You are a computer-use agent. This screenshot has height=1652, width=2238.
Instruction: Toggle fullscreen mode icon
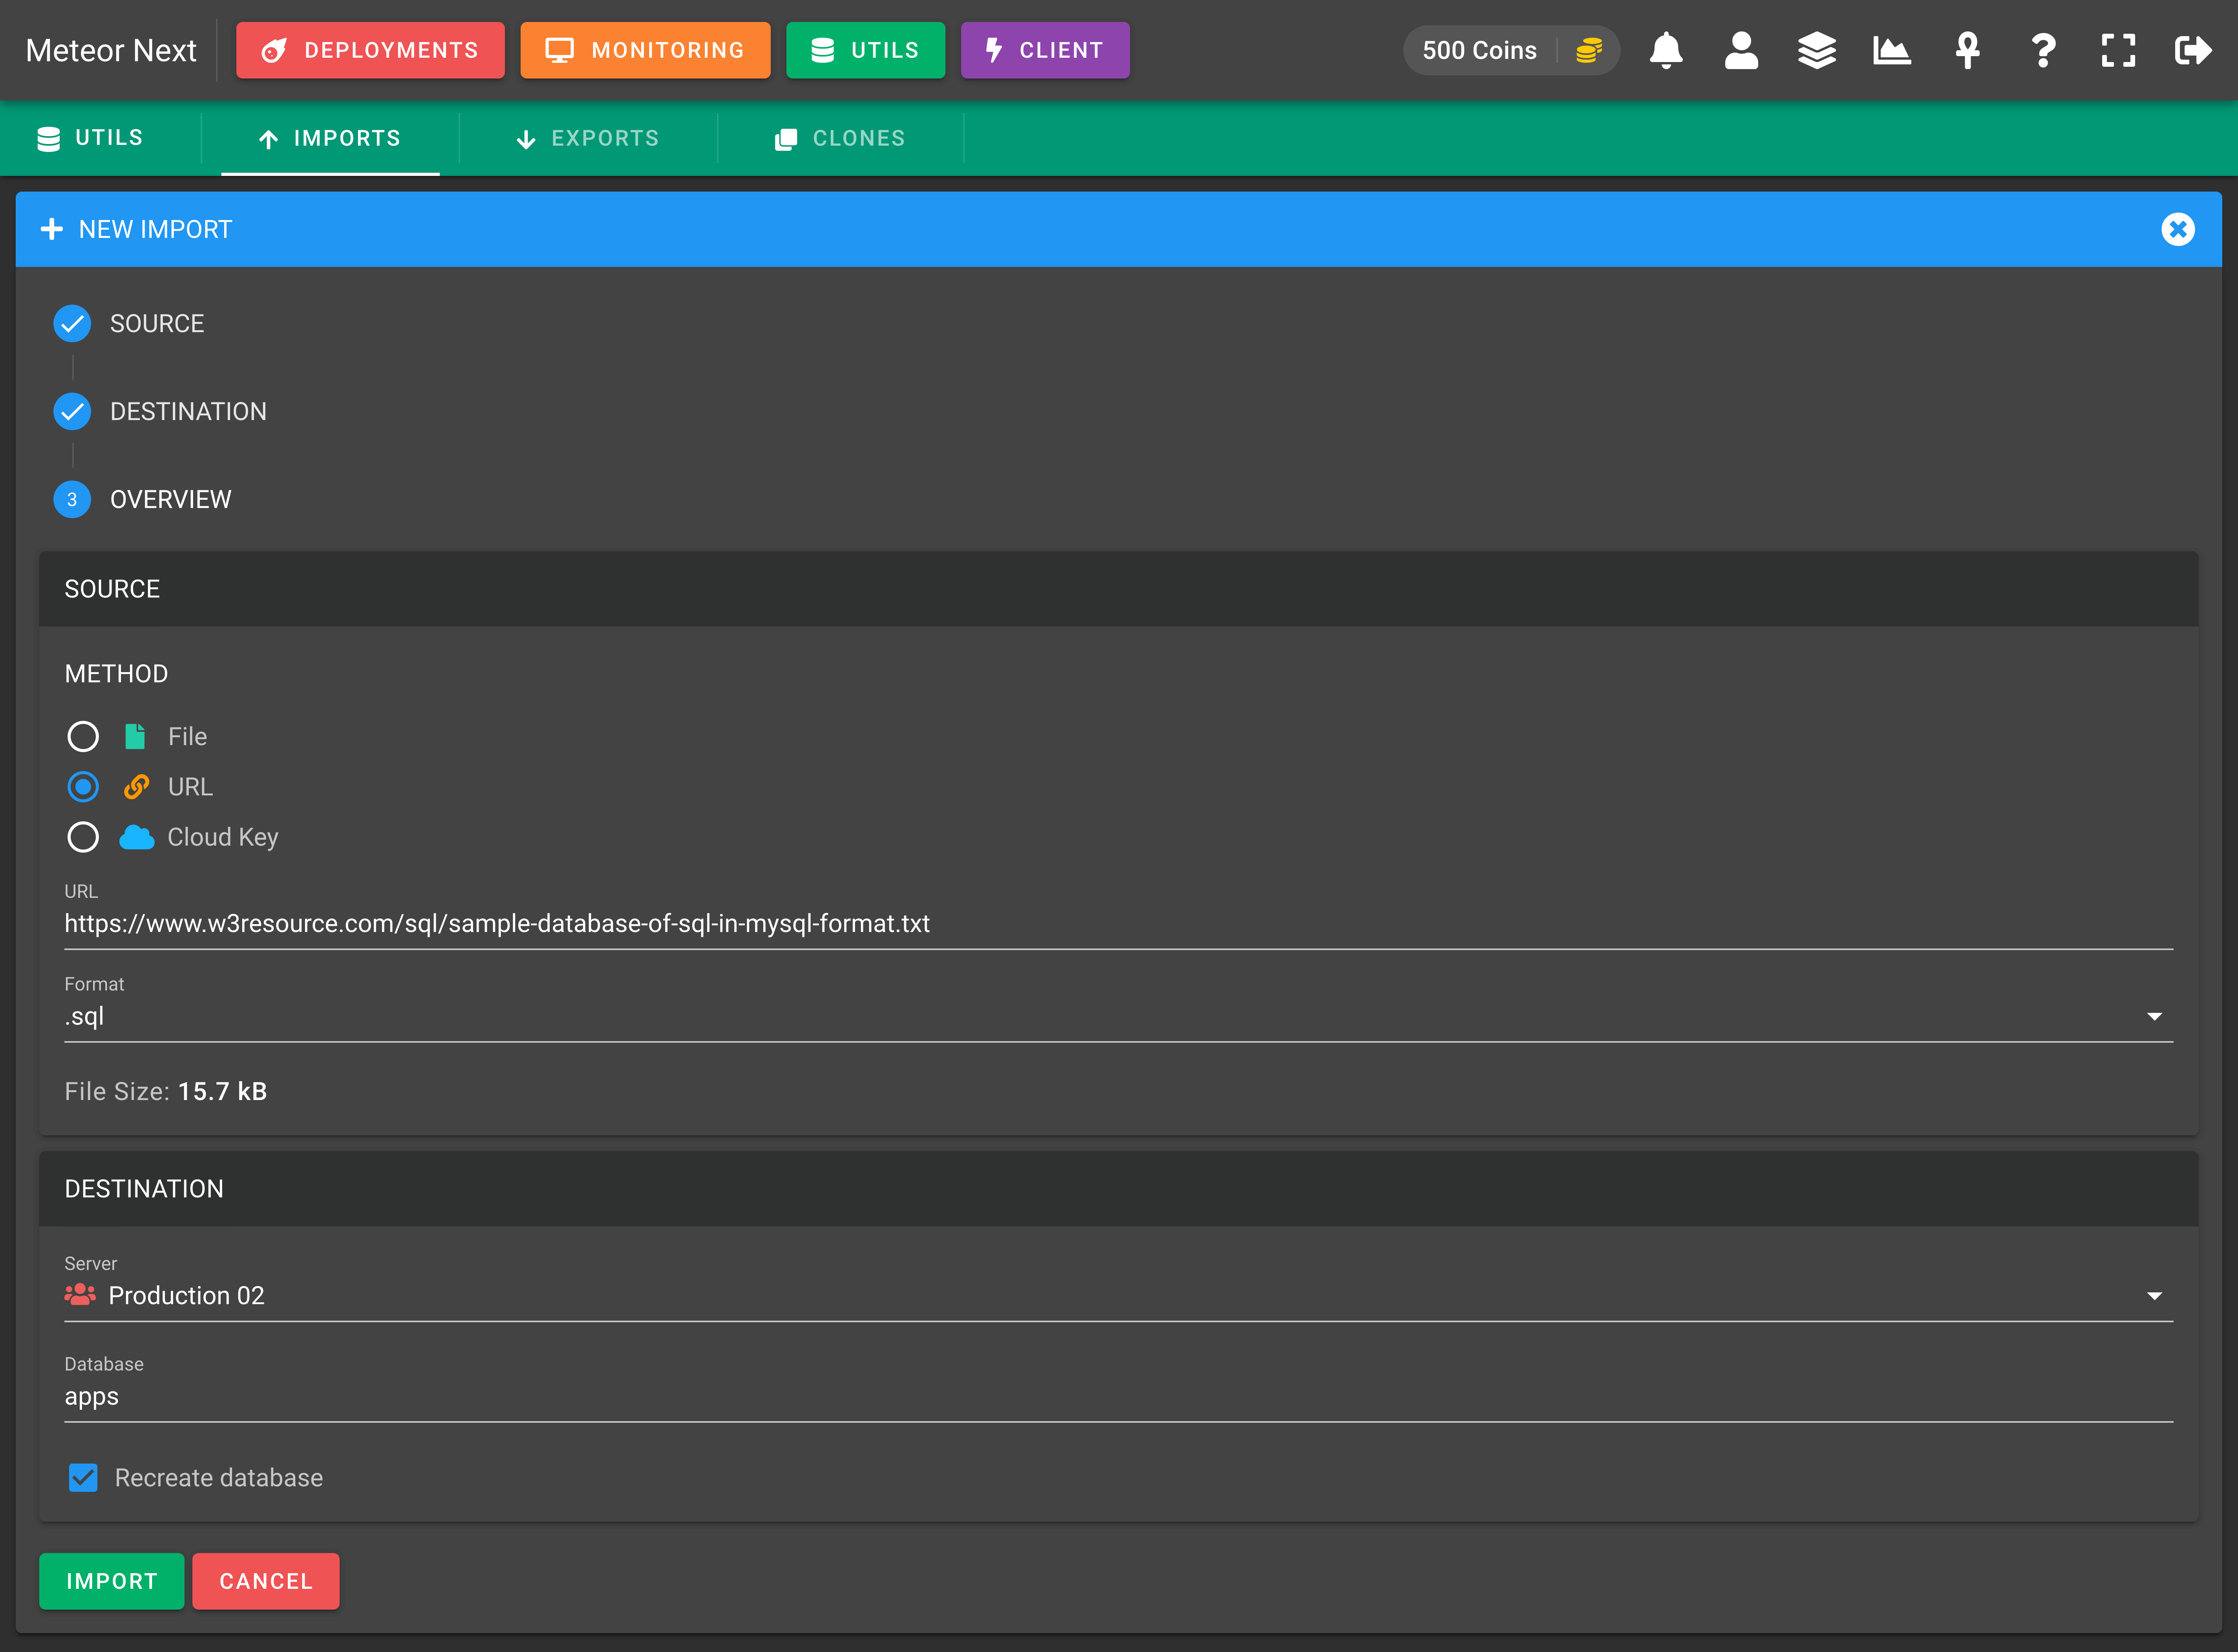coord(2118,50)
